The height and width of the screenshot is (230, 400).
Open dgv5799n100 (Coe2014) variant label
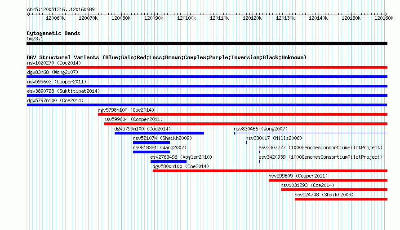click(x=142, y=129)
